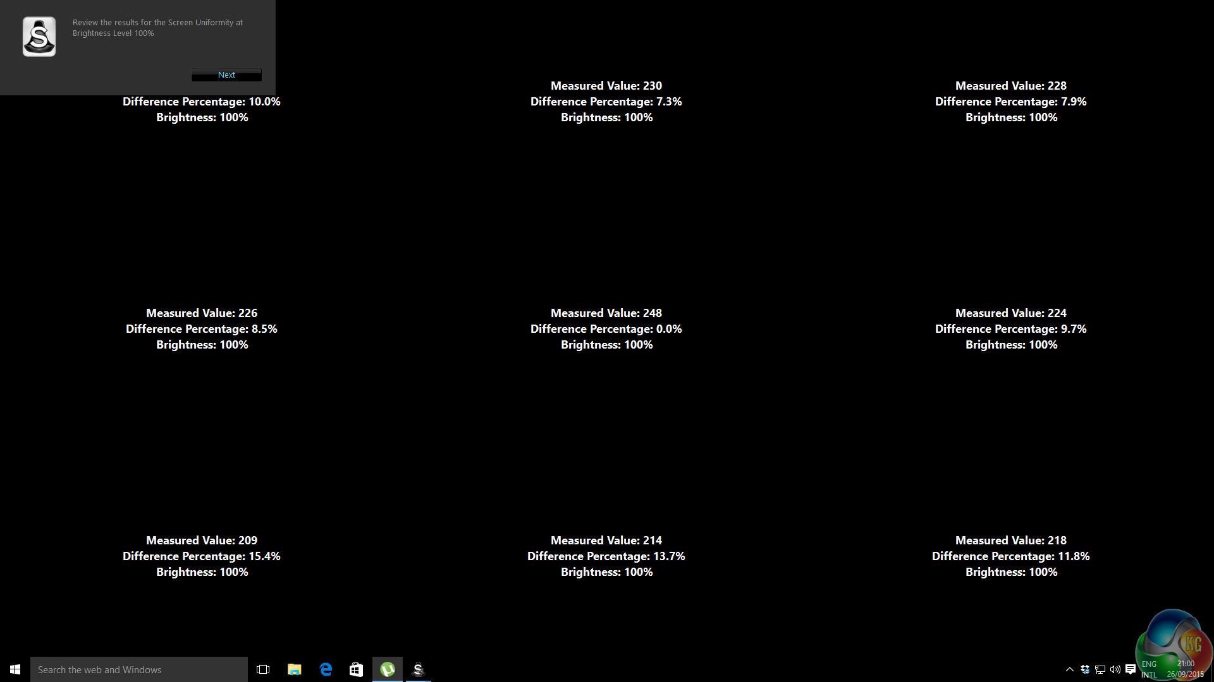Click the center Measured Value 248 result

click(606, 313)
